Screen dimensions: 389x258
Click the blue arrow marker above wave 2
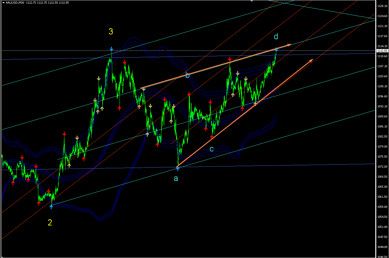click(x=51, y=207)
